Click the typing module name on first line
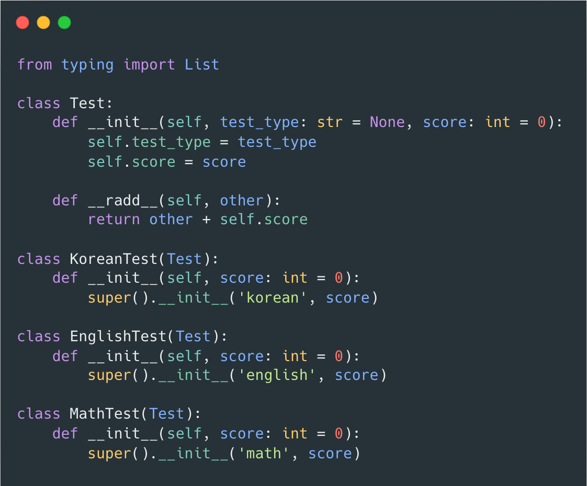The width and height of the screenshot is (587, 486). click(x=87, y=64)
